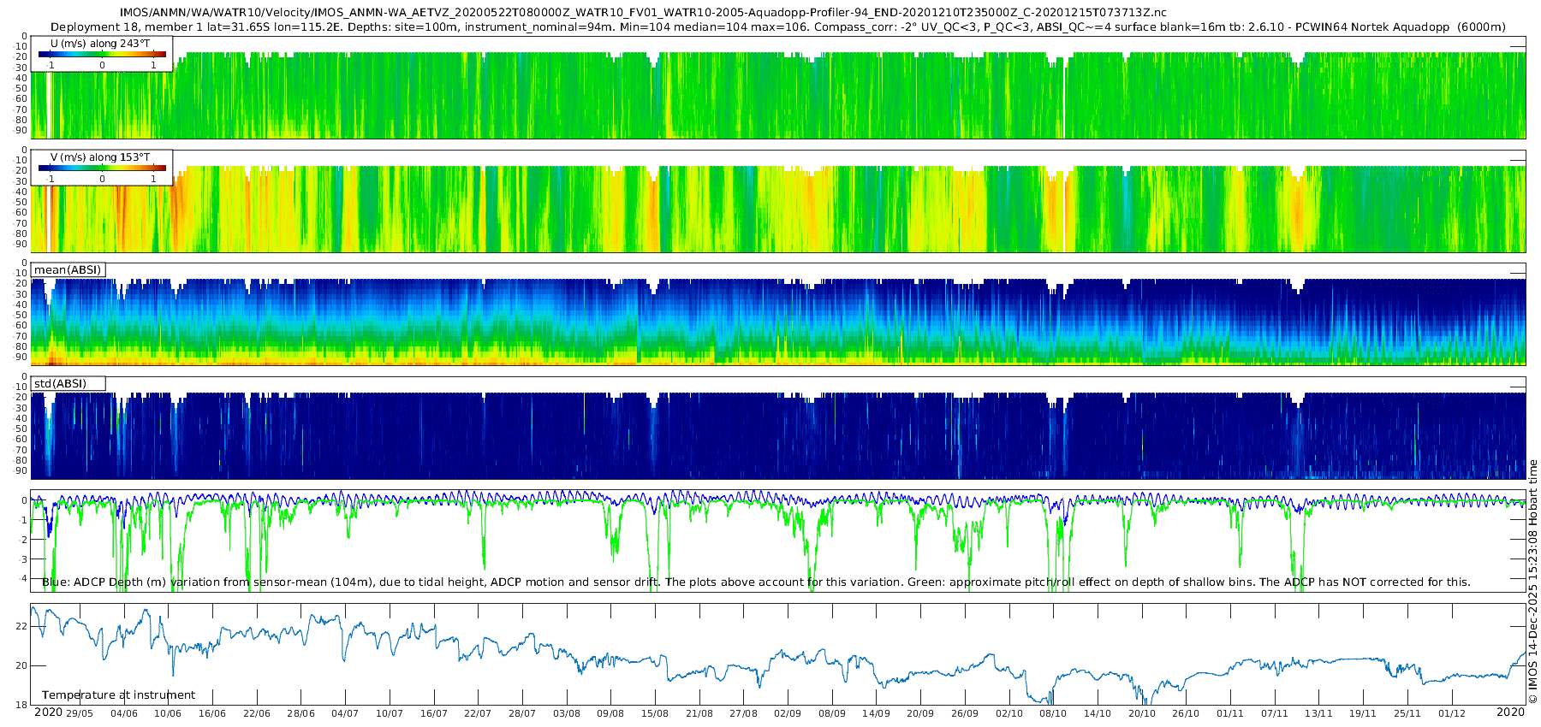
Task: Click the Deployment 18 metadata subtitle line
Action: click(777, 27)
